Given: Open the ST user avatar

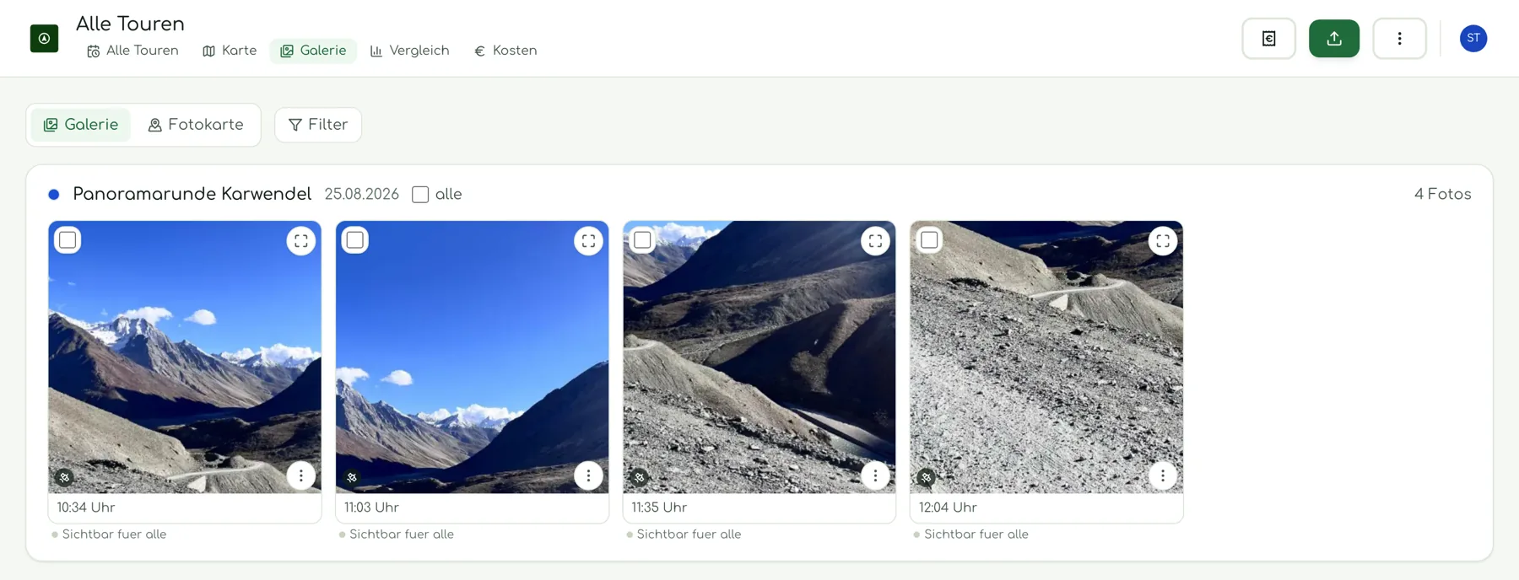Looking at the screenshot, I should tap(1473, 38).
